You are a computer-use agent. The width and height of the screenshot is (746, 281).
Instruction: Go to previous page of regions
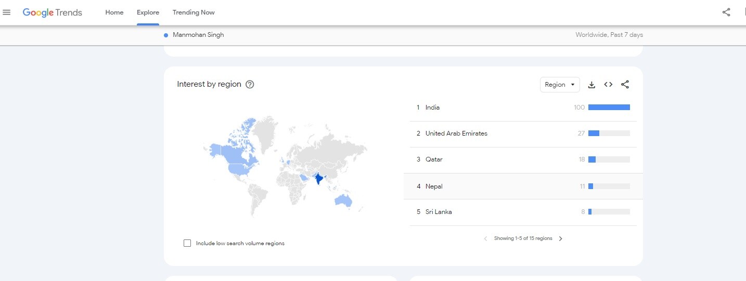click(485, 239)
